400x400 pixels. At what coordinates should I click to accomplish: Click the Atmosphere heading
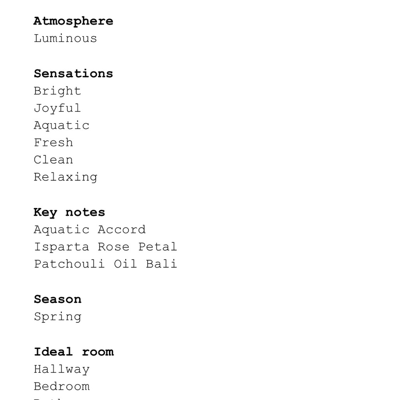[73, 22]
